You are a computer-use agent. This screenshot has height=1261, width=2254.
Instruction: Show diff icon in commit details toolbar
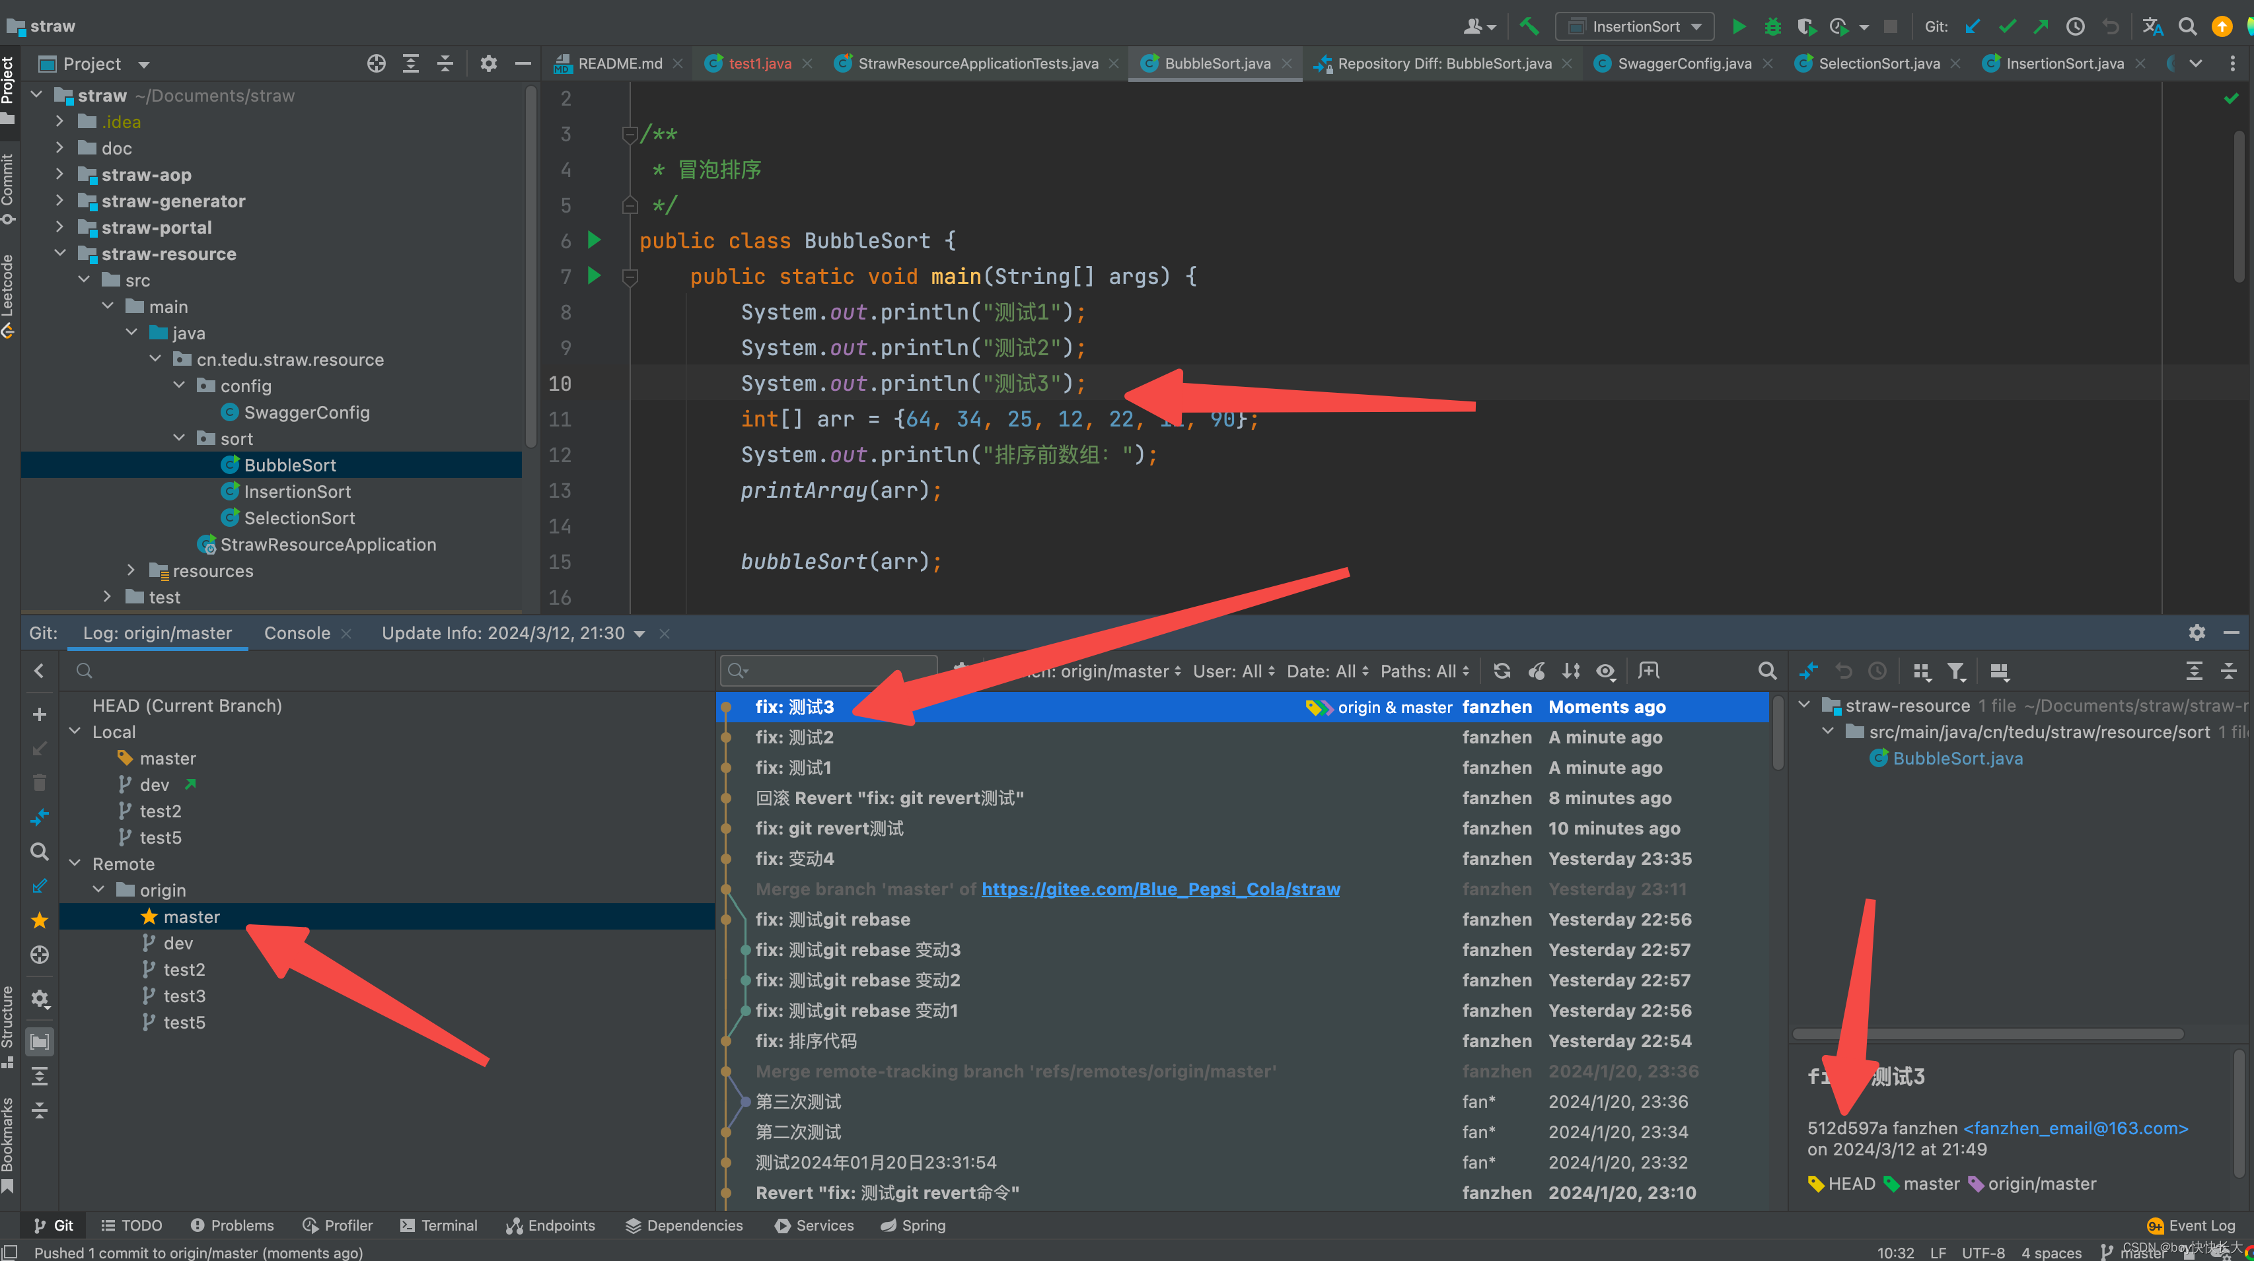click(x=1809, y=671)
